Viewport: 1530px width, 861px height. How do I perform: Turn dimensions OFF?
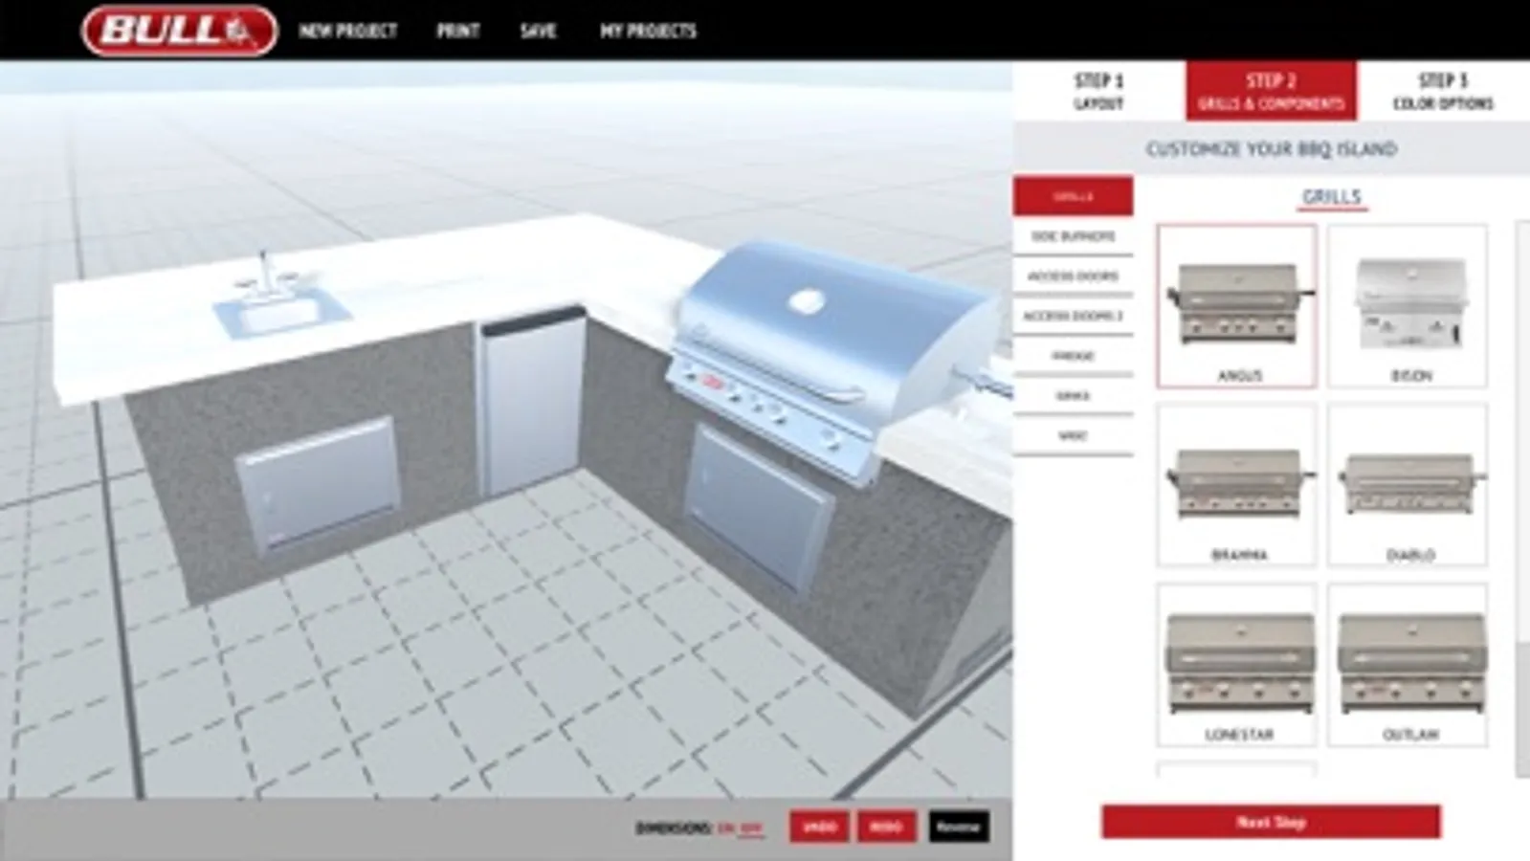pos(751,828)
